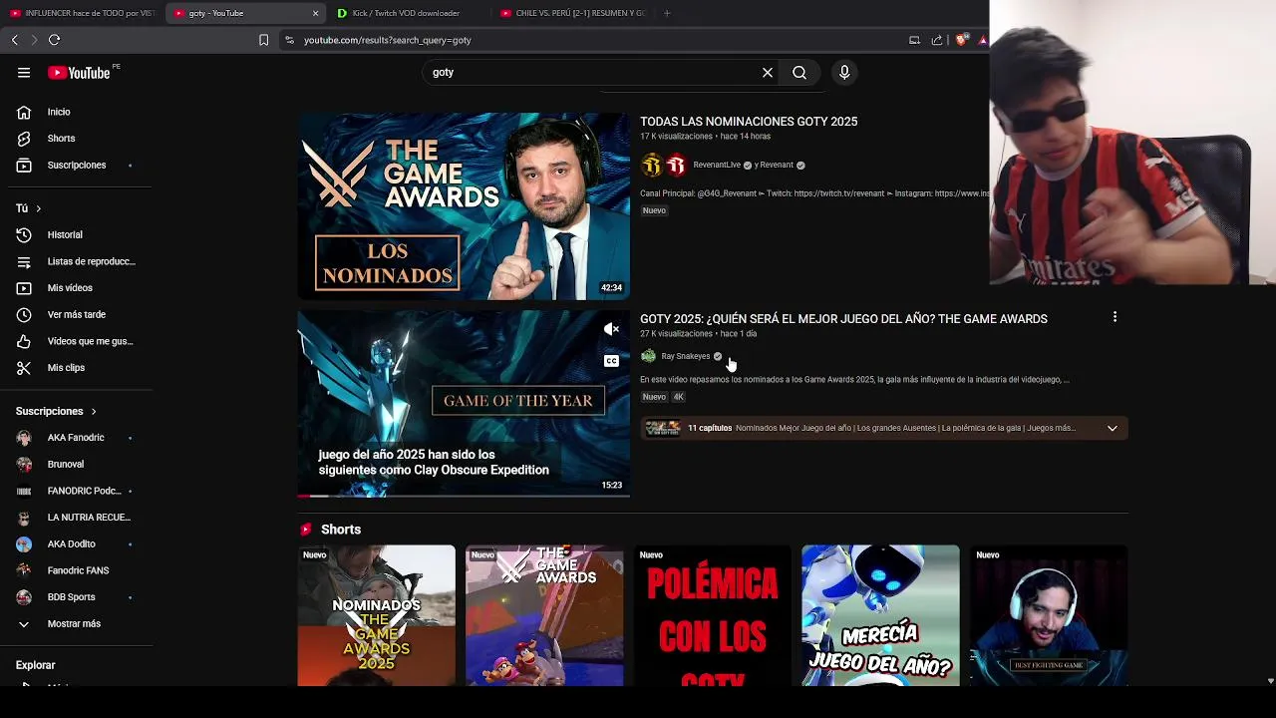This screenshot has height=718, width=1276.
Task: Open Fanodric FANS channel subscription
Action: [77, 570]
